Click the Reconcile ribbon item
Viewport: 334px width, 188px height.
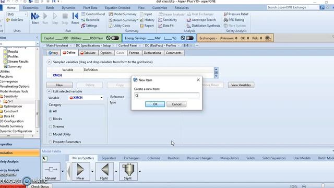tap(90, 20)
